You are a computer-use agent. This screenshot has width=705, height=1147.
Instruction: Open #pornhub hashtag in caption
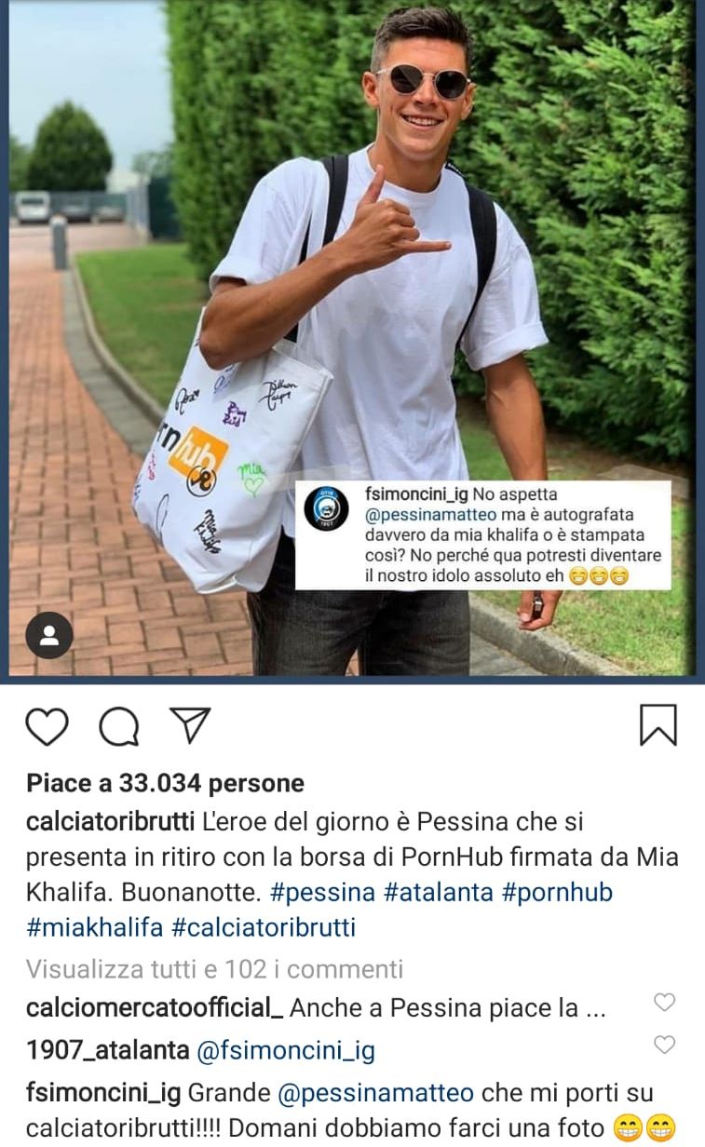tap(557, 893)
